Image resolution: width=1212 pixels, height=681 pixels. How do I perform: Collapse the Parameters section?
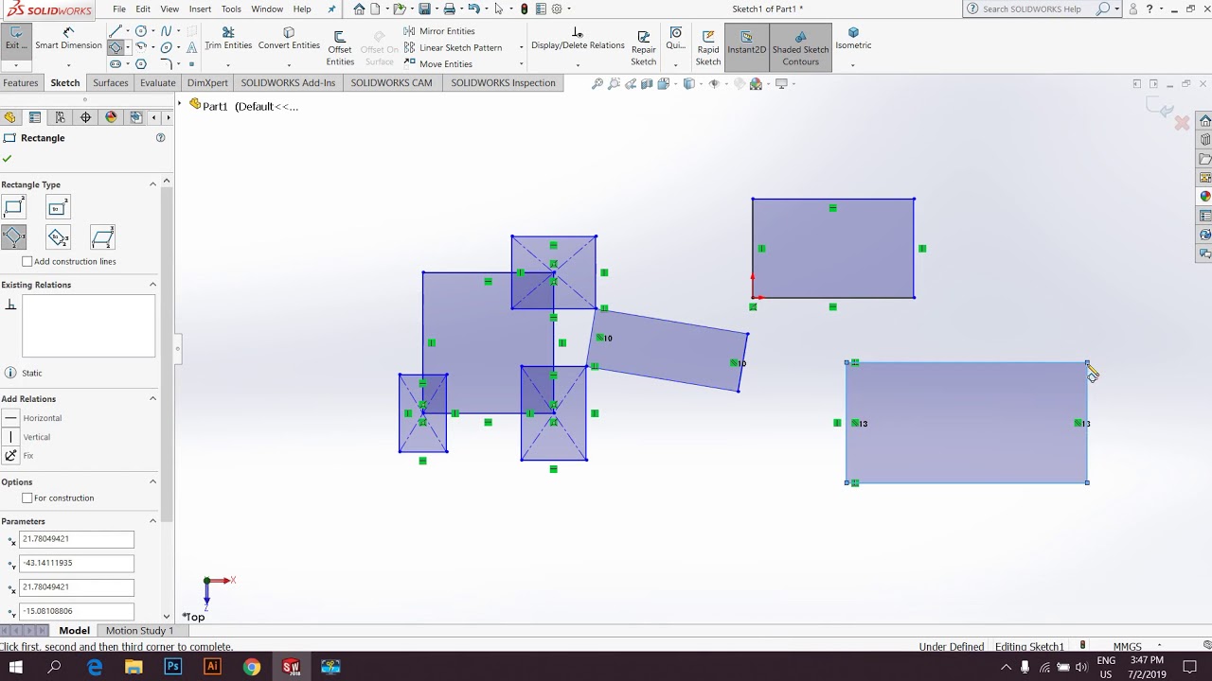[x=152, y=521]
